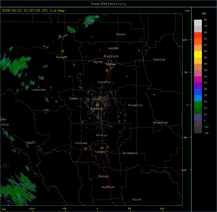The image size is (217, 212).
Task: Click the -50 tick on bottom km axis
Action: point(64,208)
